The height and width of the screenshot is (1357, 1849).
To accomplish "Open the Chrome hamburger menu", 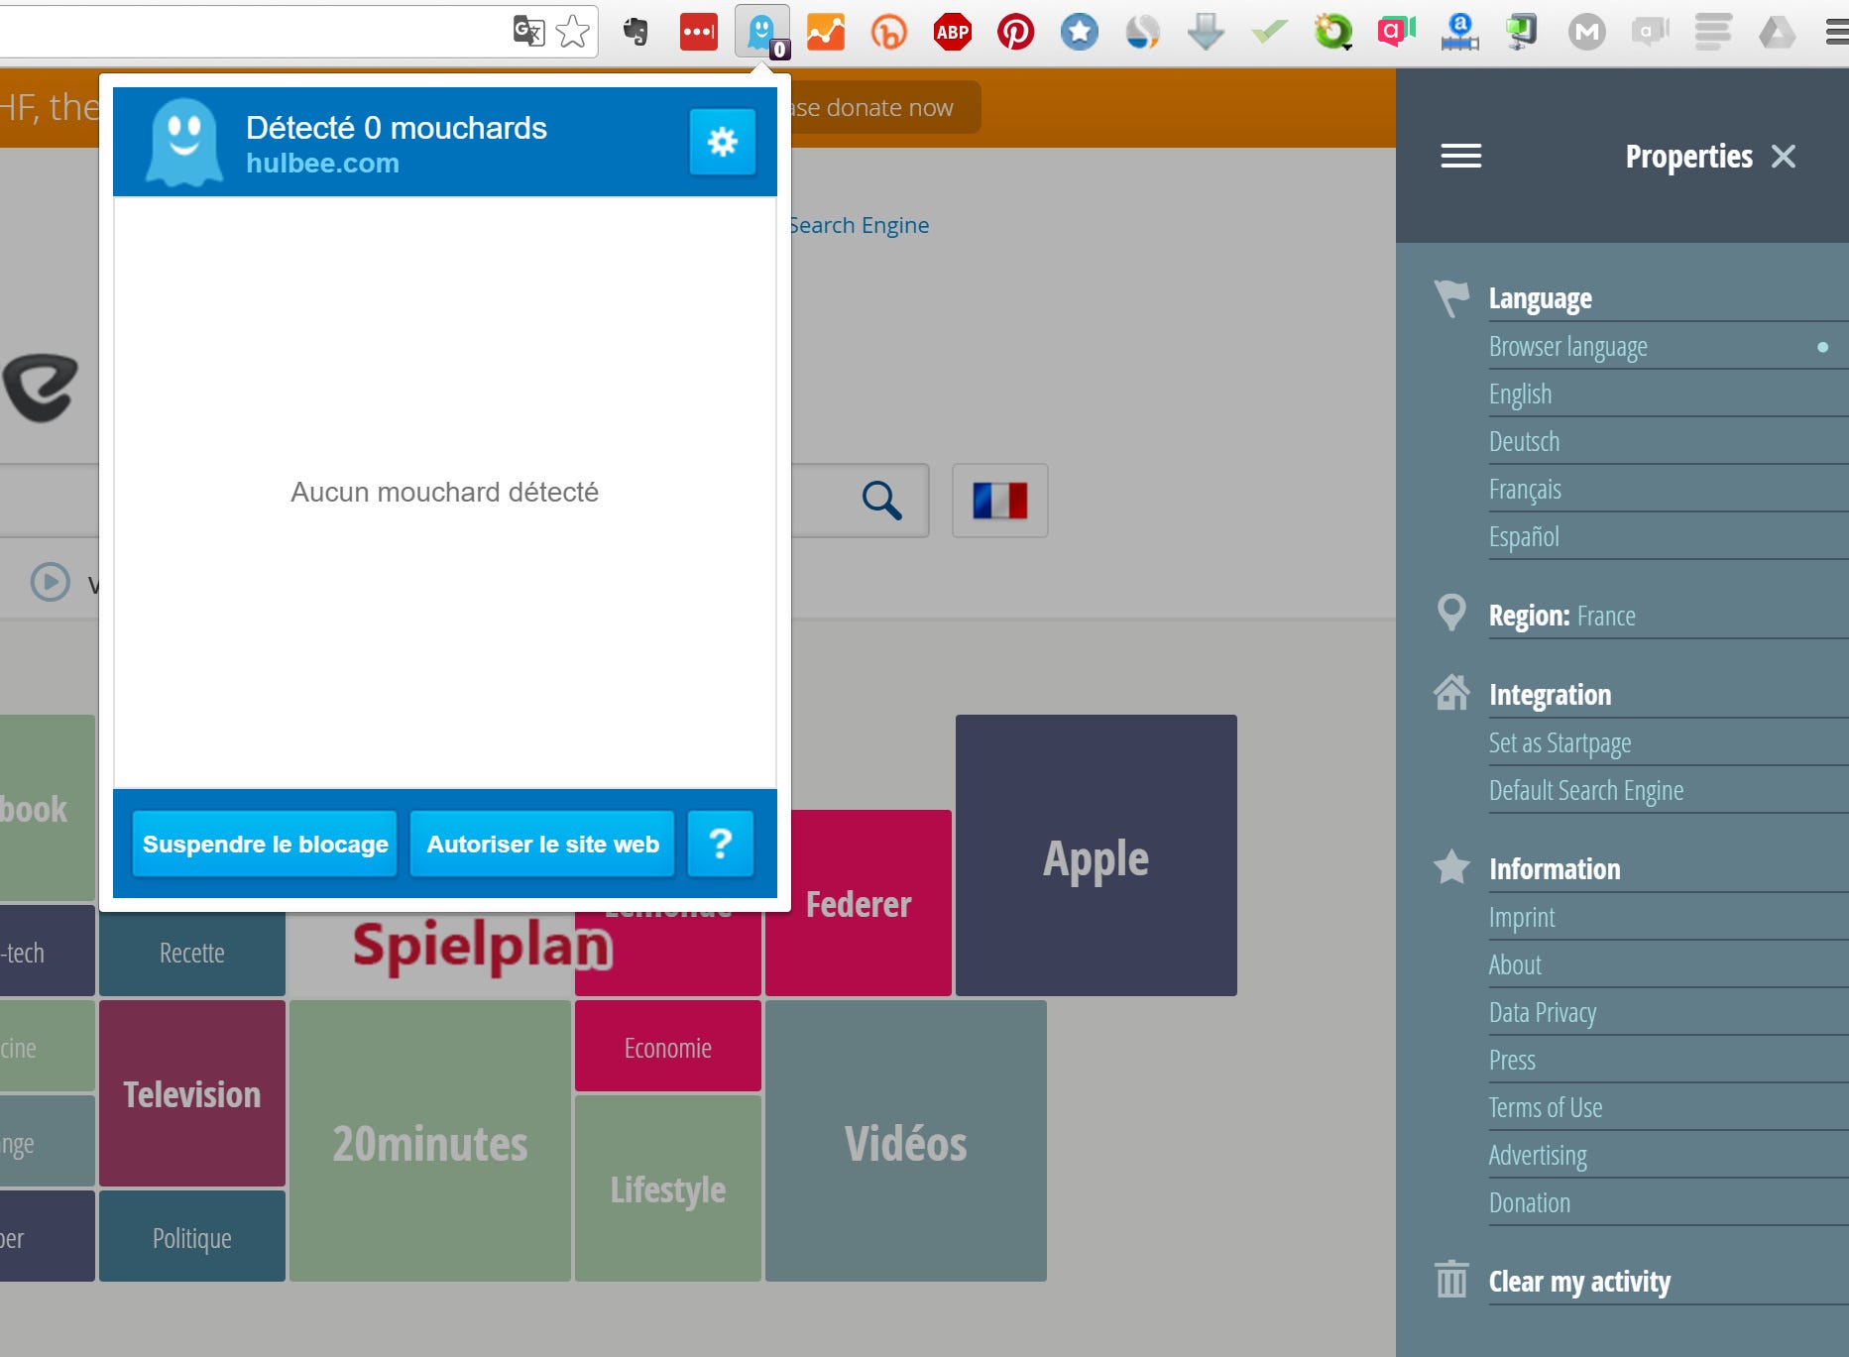I will tap(1837, 32).
